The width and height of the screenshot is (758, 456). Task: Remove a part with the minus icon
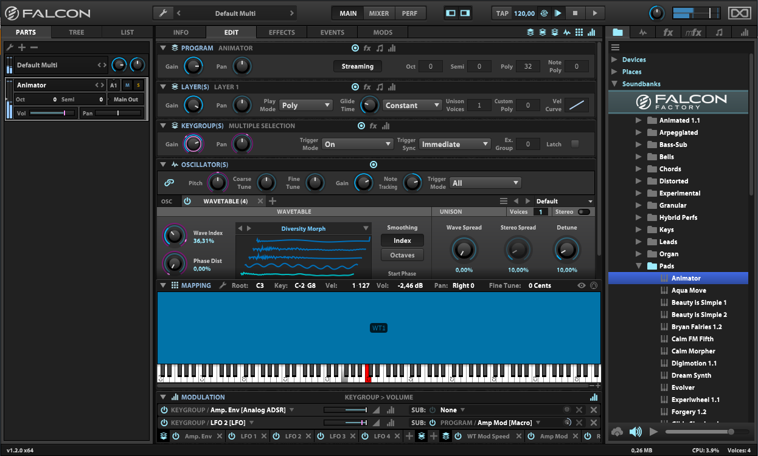(34, 47)
